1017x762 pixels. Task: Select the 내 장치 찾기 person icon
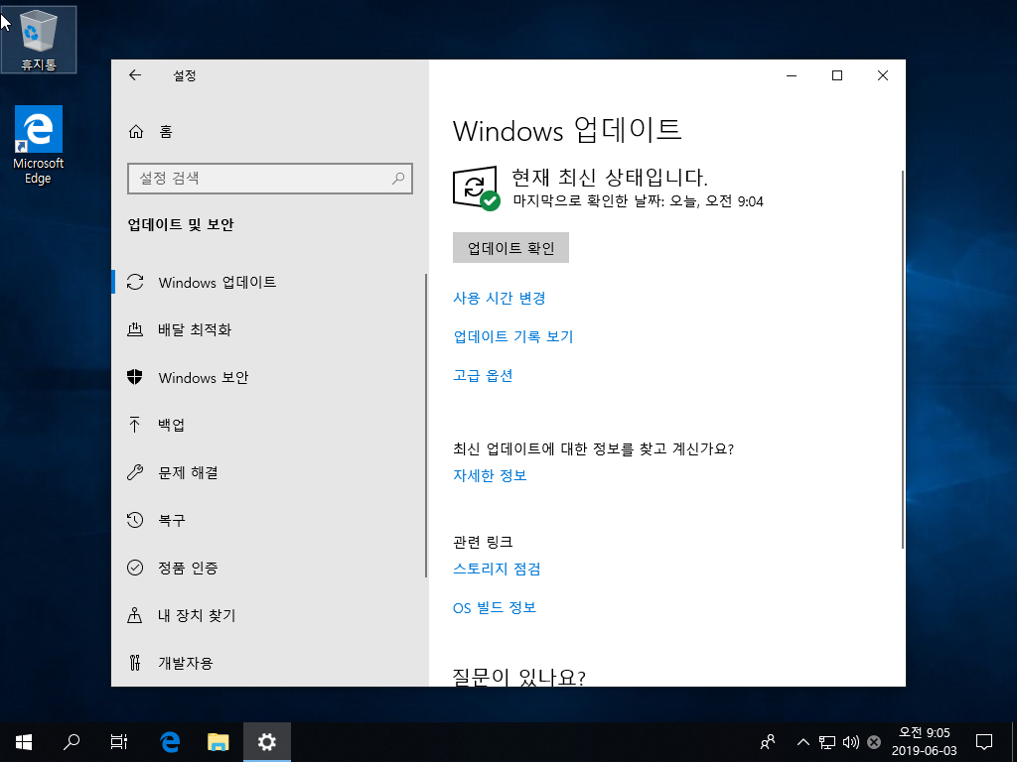pos(135,615)
